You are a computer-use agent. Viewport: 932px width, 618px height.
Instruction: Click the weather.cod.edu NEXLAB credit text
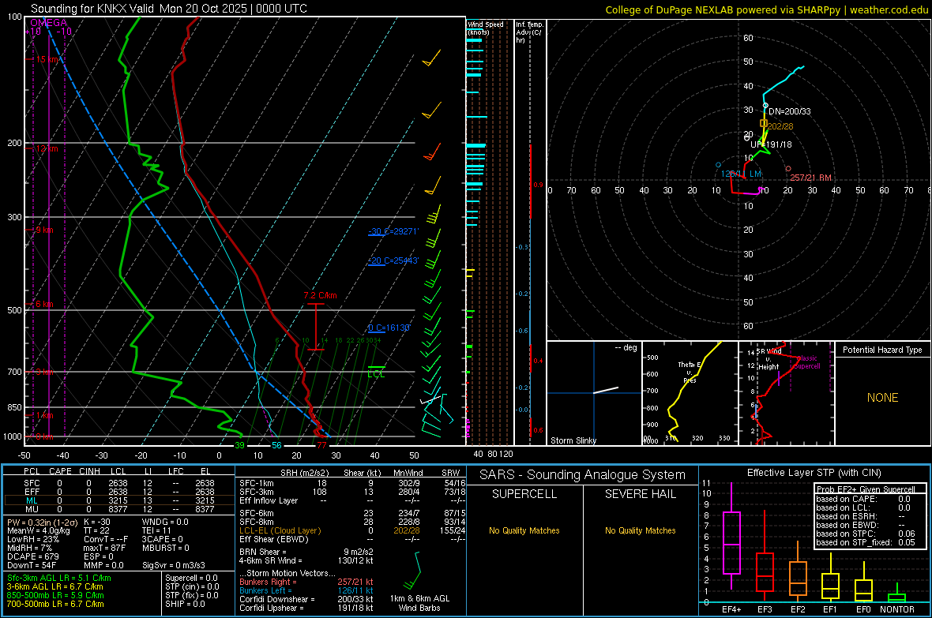pyautogui.click(x=767, y=9)
